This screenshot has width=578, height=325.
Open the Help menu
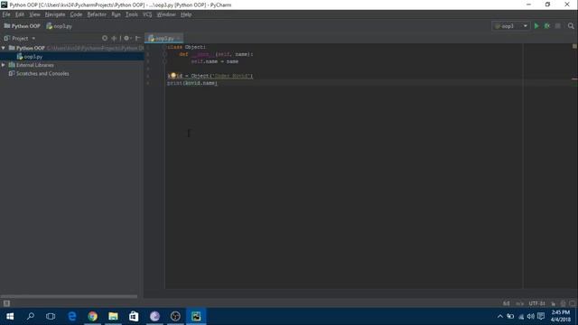pos(186,14)
